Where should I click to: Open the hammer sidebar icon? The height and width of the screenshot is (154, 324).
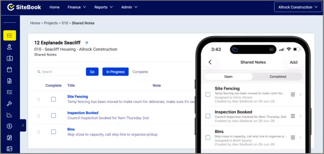point(10,103)
